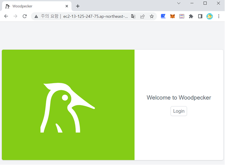Open the Chrome profile avatar
225x165 pixels.
210,16
